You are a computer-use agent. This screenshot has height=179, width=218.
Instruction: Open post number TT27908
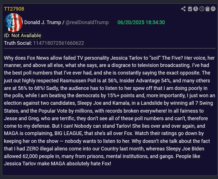pos(14,9)
